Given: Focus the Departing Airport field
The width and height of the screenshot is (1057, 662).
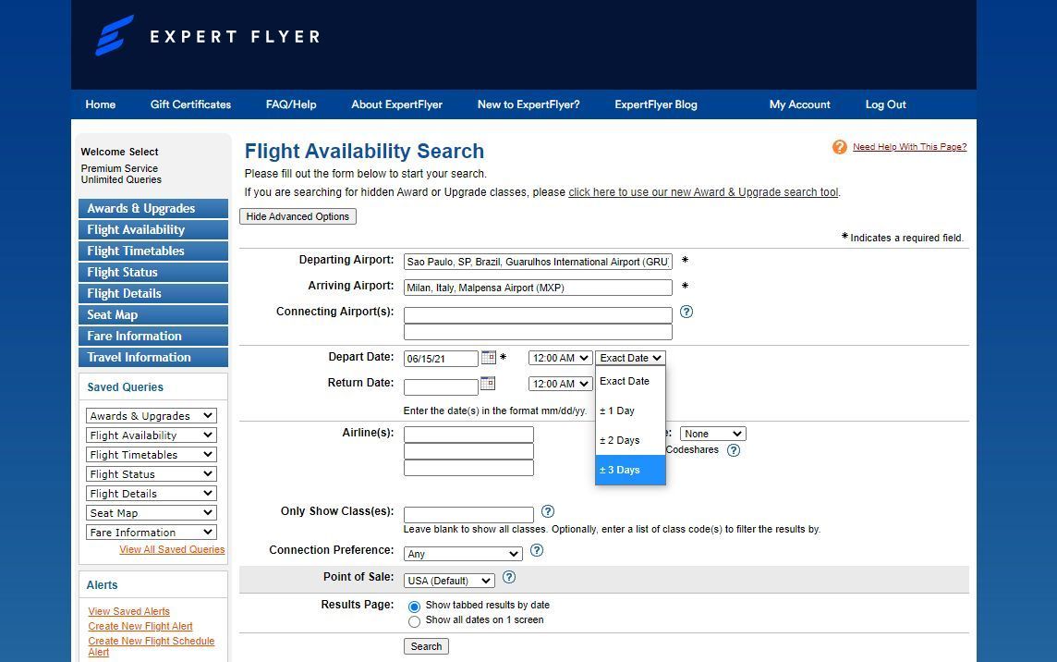Looking at the screenshot, I should click(538, 262).
